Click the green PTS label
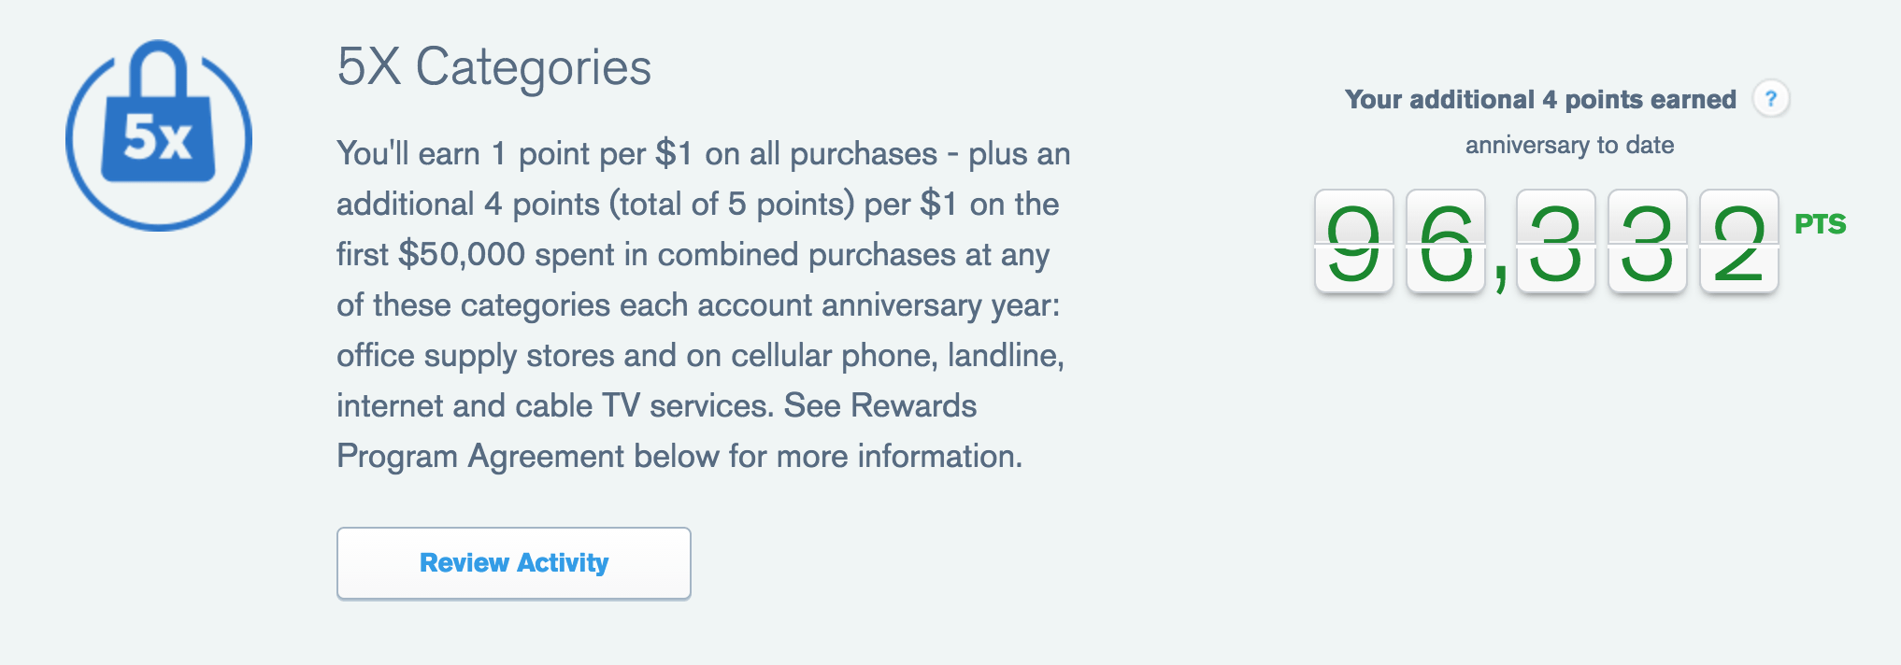1901x665 pixels. pos(1820,224)
